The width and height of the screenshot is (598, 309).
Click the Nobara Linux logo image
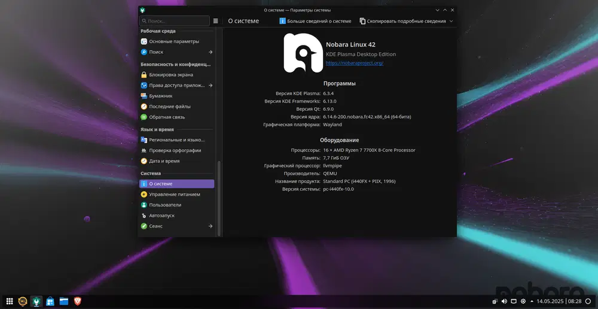303,53
